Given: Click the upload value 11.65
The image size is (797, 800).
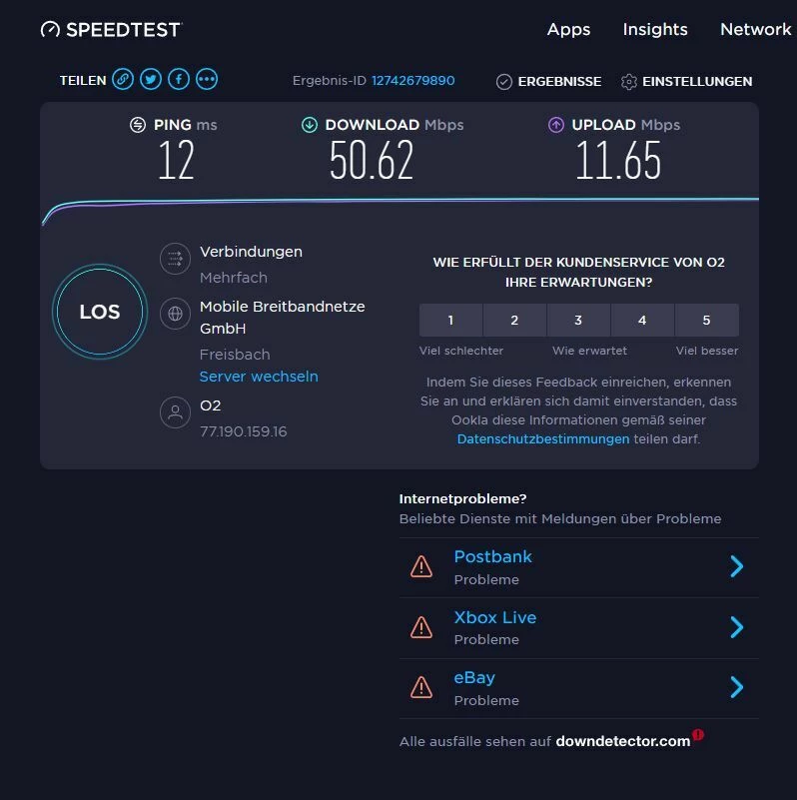Looking at the screenshot, I should click(x=618, y=160).
